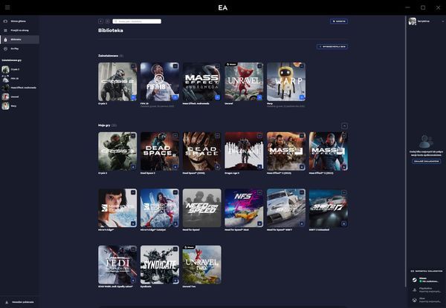Play Warp using blue tile button

click(x=302, y=97)
